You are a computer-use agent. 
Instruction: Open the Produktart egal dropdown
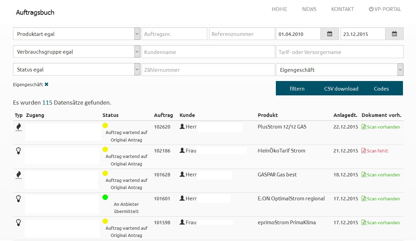(77, 34)
